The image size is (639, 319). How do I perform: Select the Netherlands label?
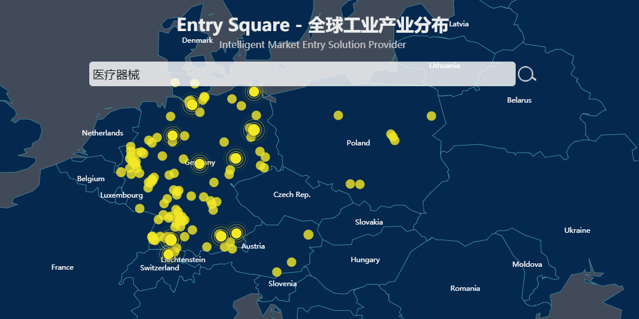click(102, 133)
